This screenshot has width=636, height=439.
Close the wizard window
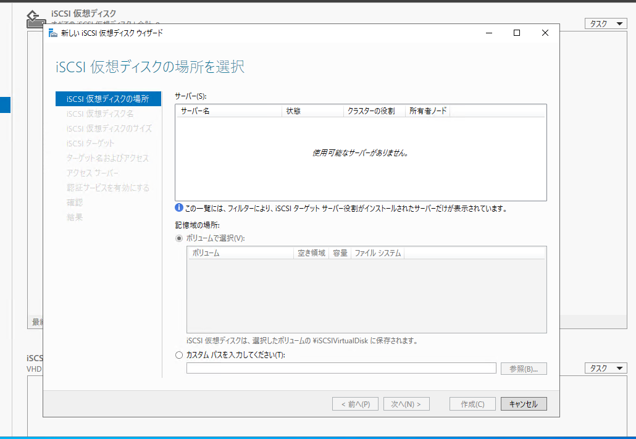point(545,33)
